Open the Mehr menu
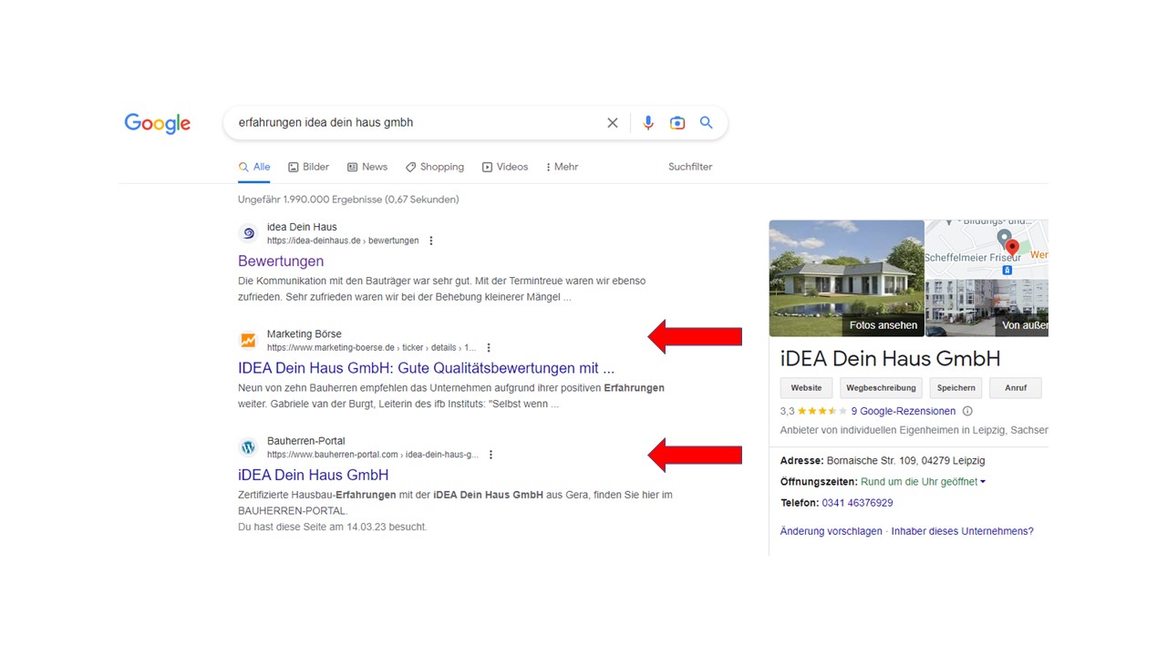Image resolution: width=1167 pixels, height=656 pixels. (x=562, y=167)
